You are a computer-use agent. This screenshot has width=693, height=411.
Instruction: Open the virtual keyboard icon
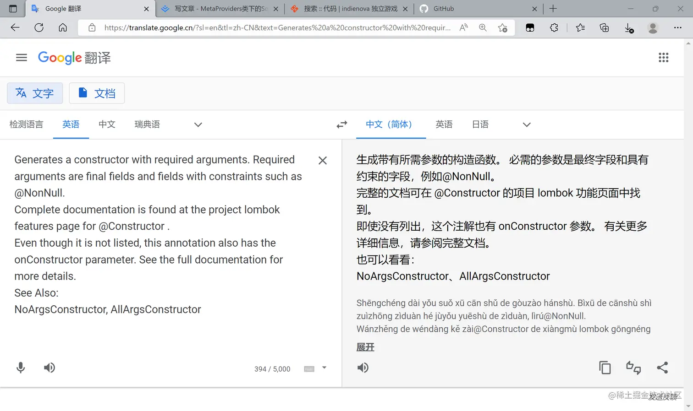coord(309,369)
